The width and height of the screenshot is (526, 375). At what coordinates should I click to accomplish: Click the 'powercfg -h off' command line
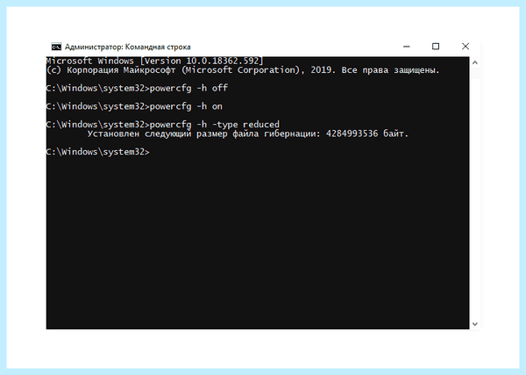137,88
